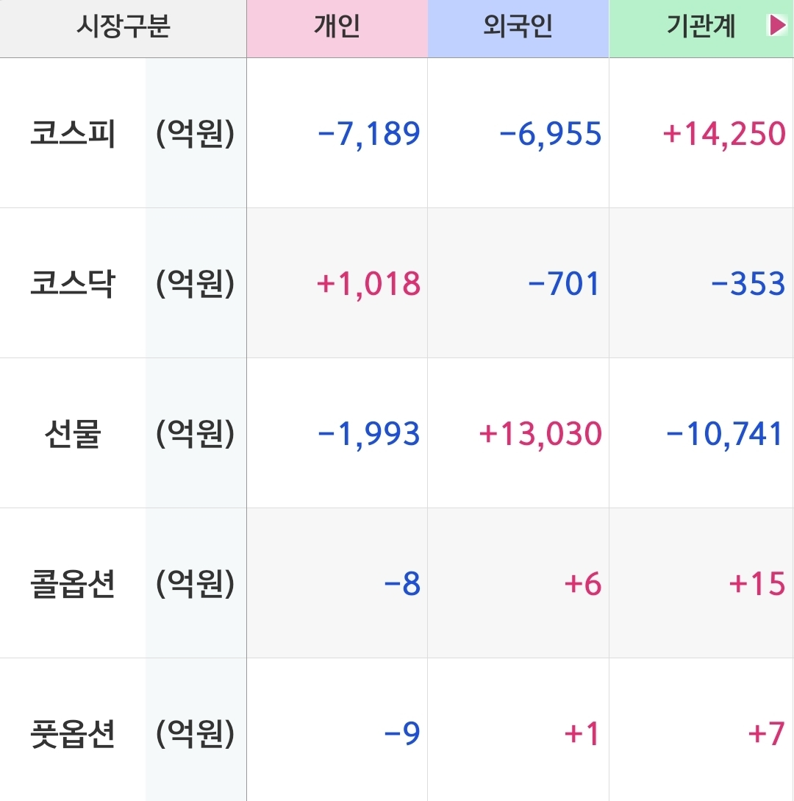794x801 pixels.
Task: Click 선물 외국인 value +13,030
Action: coord(540,434)
